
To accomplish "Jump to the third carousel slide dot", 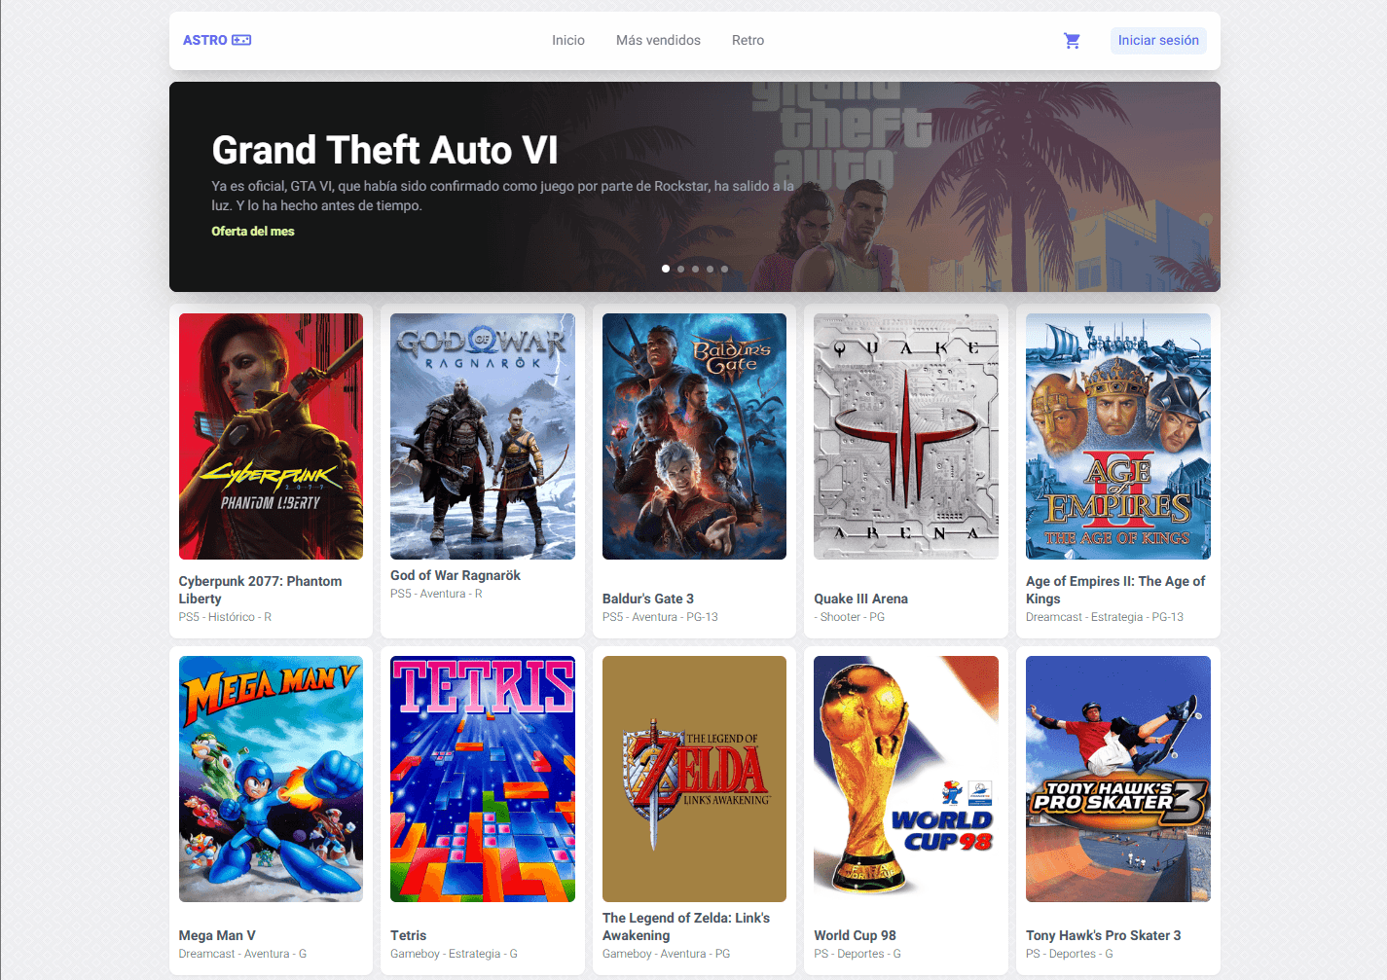I will point(695,269).
